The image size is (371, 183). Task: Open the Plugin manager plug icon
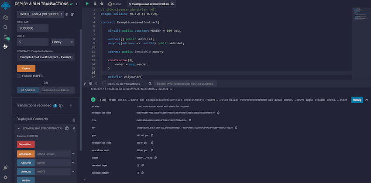pyautogui.click(x=5, y=168)
